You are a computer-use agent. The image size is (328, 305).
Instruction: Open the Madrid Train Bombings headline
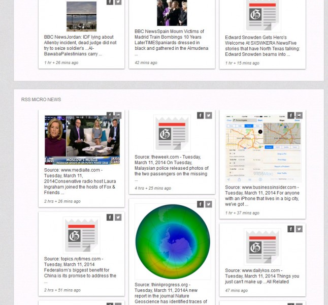tap(171, 43)
